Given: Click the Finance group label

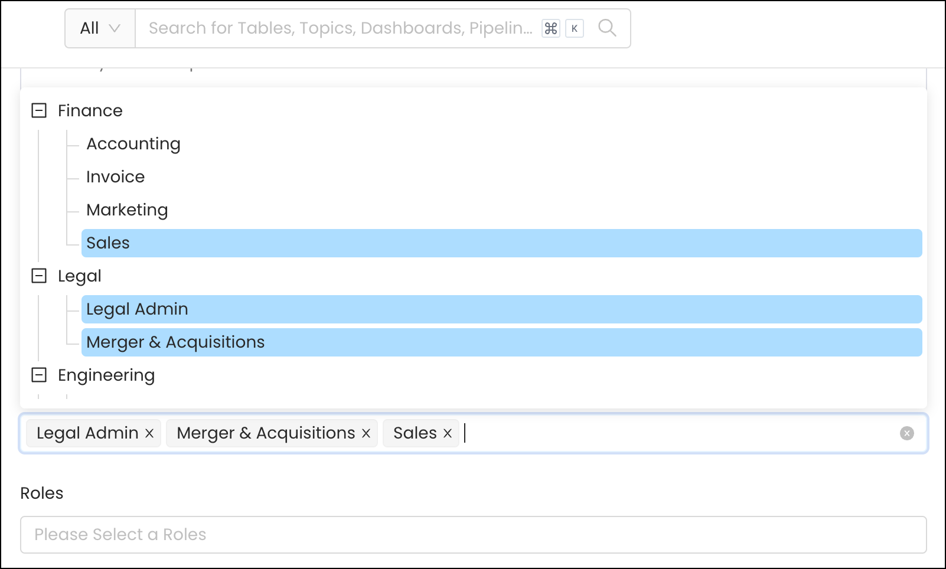Looking at the screenshot, I should [x=90, y=110].
